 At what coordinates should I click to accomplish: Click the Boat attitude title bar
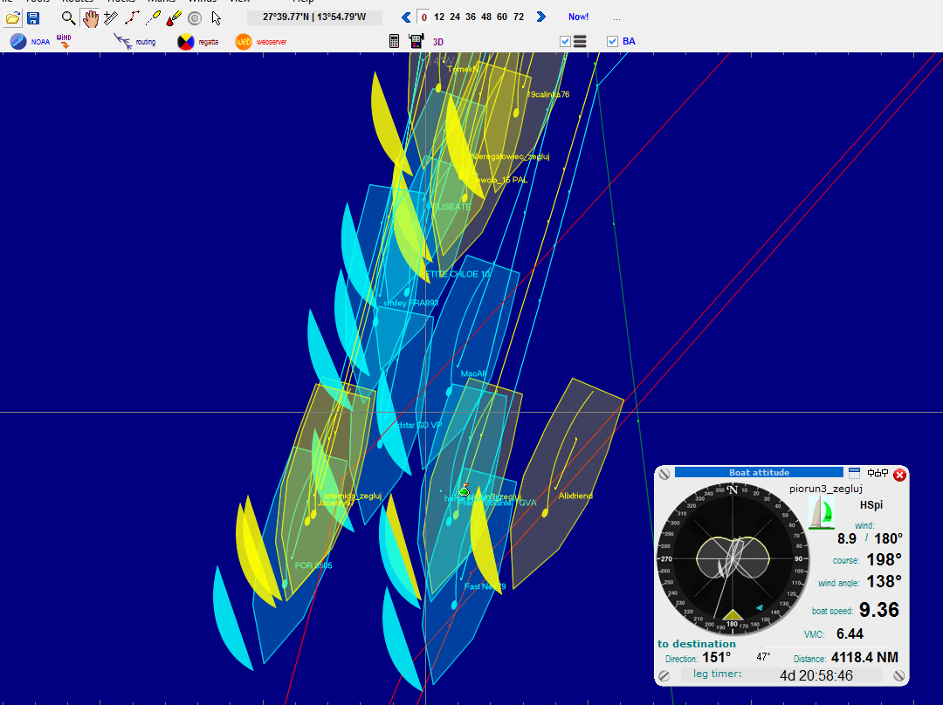click(x=759, y=472)
